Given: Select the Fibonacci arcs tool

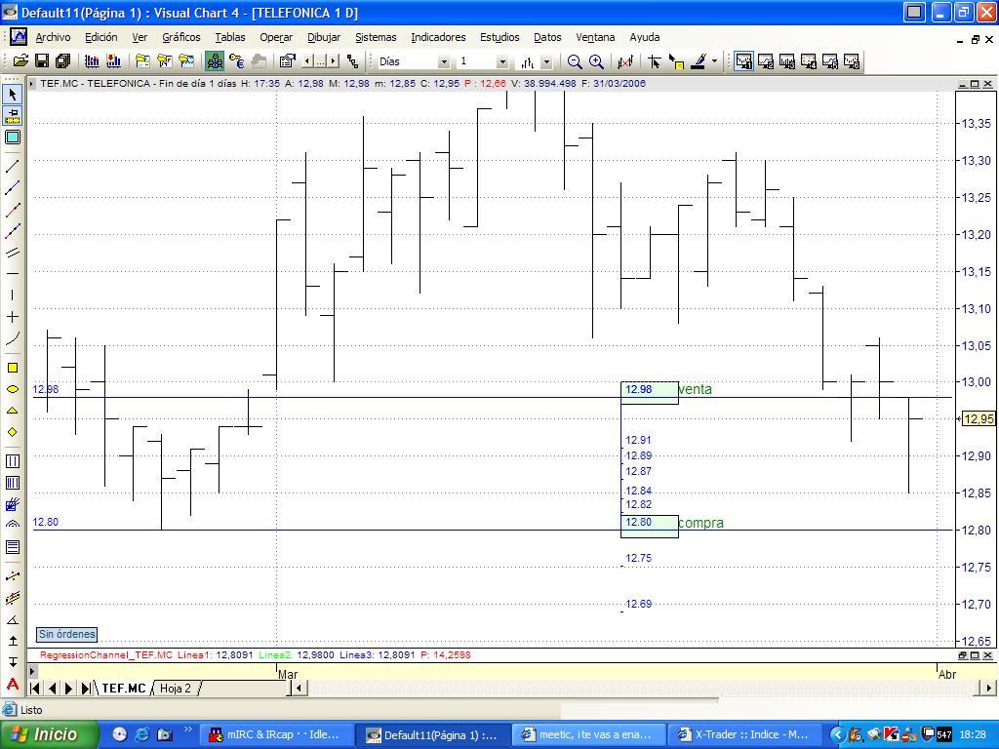Looking at the screenshot, I should coord(12,524).
